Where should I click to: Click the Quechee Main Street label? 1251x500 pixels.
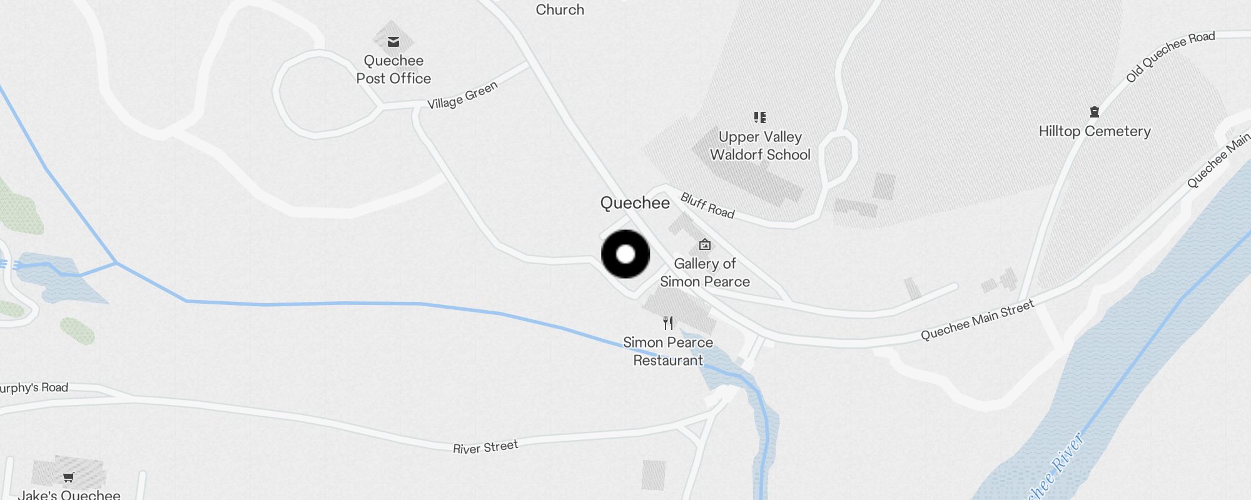[x=977, y=320]
